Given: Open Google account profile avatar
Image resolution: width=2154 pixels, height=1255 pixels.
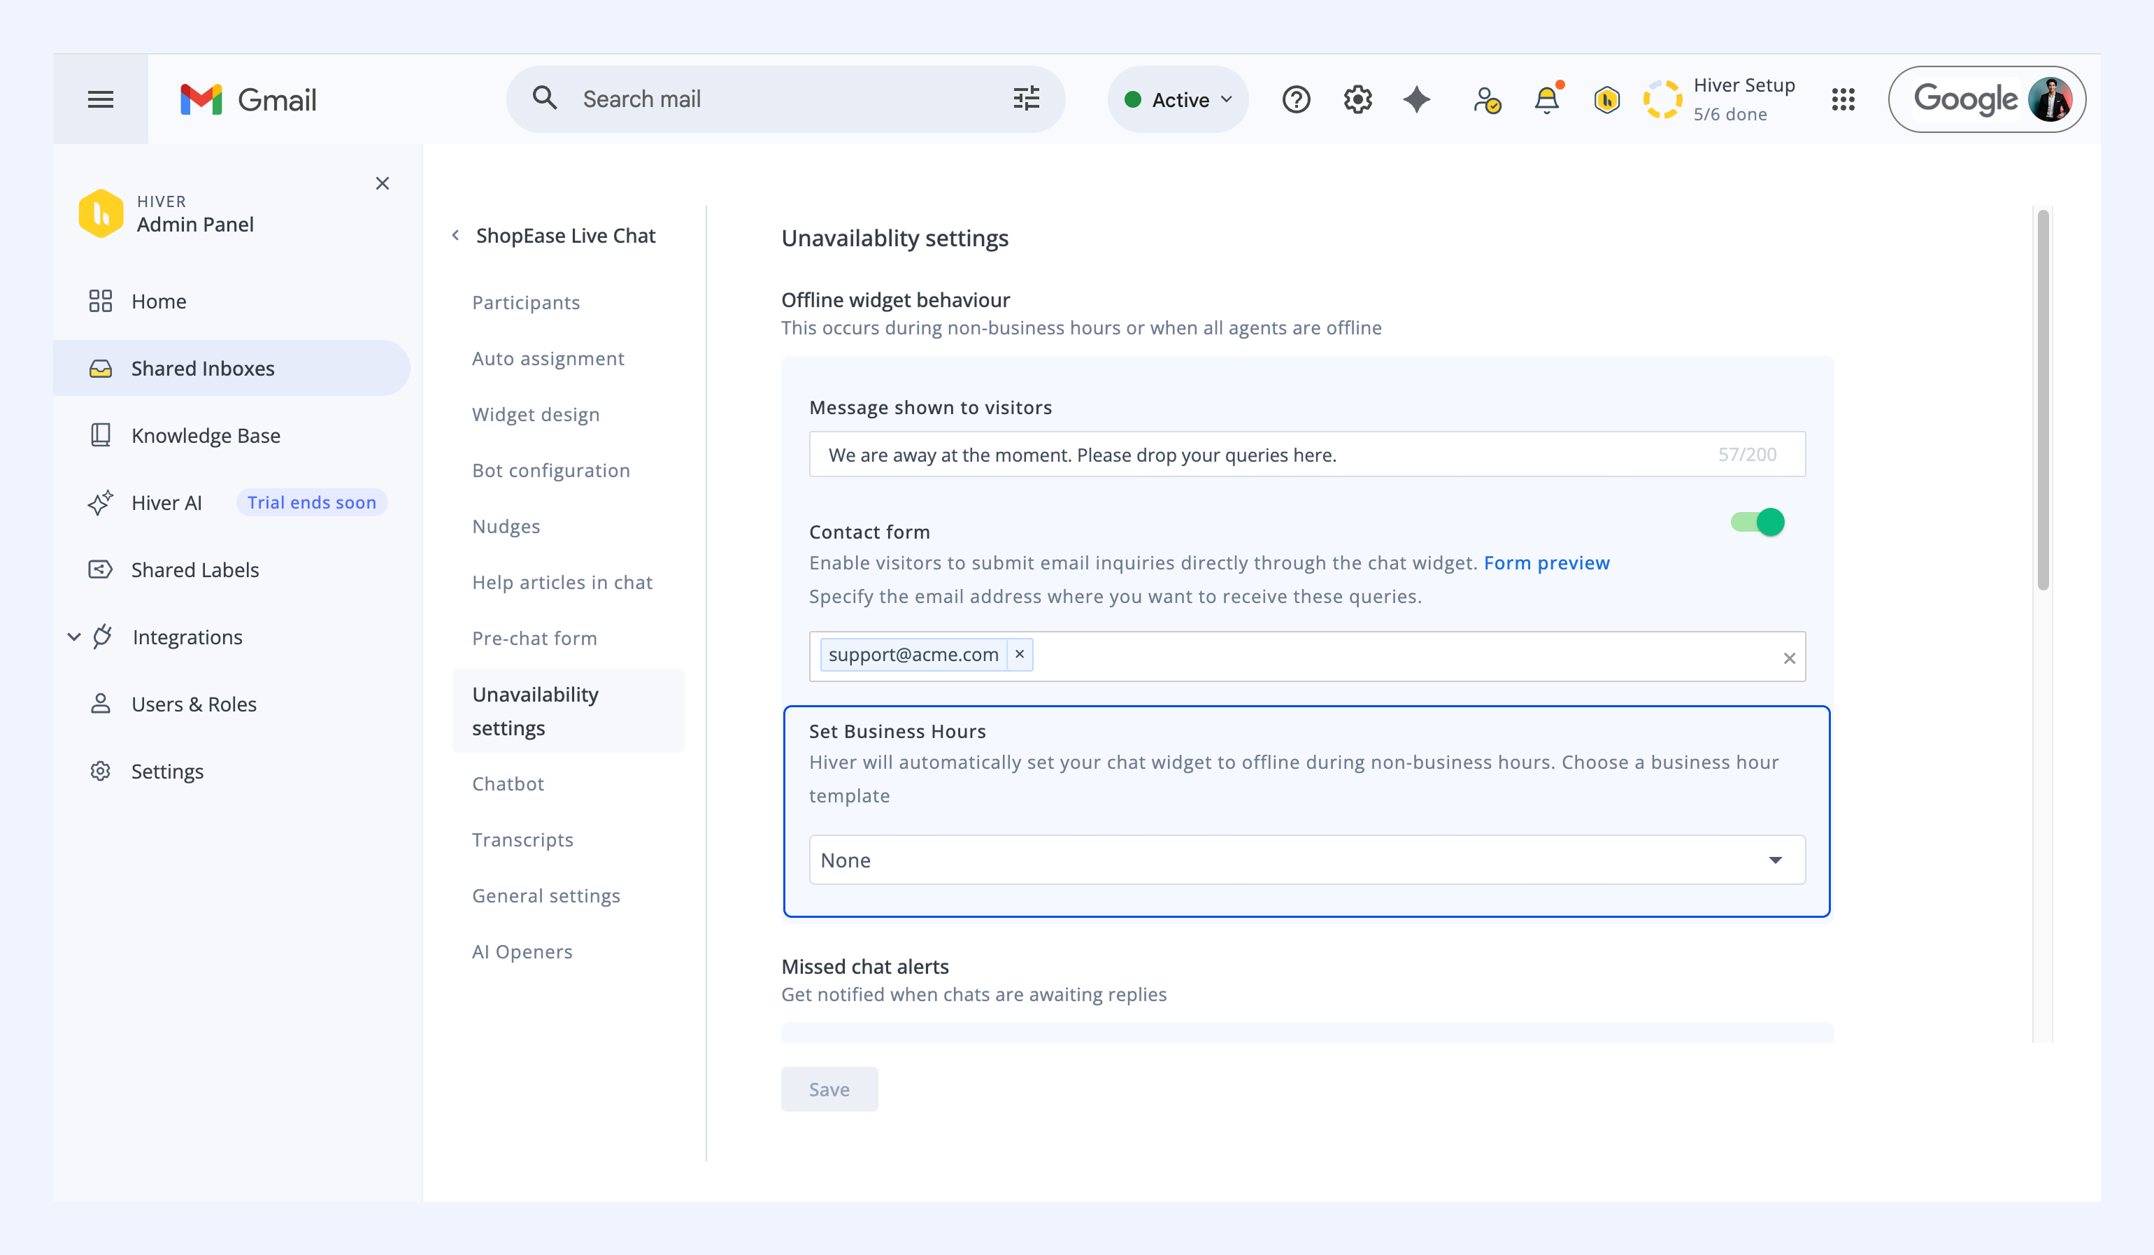Looking at the screenshot, I should pyautogui.click(x=2050, y=99).
